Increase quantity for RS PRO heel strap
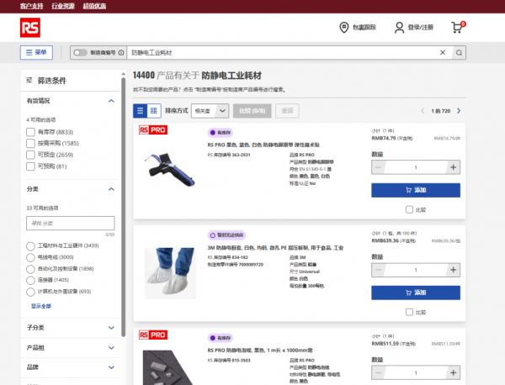 tap(453, 167)
